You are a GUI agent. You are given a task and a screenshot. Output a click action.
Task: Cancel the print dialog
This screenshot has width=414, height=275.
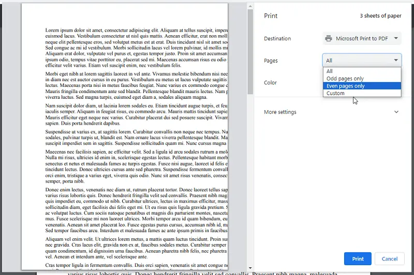[390, 258]
